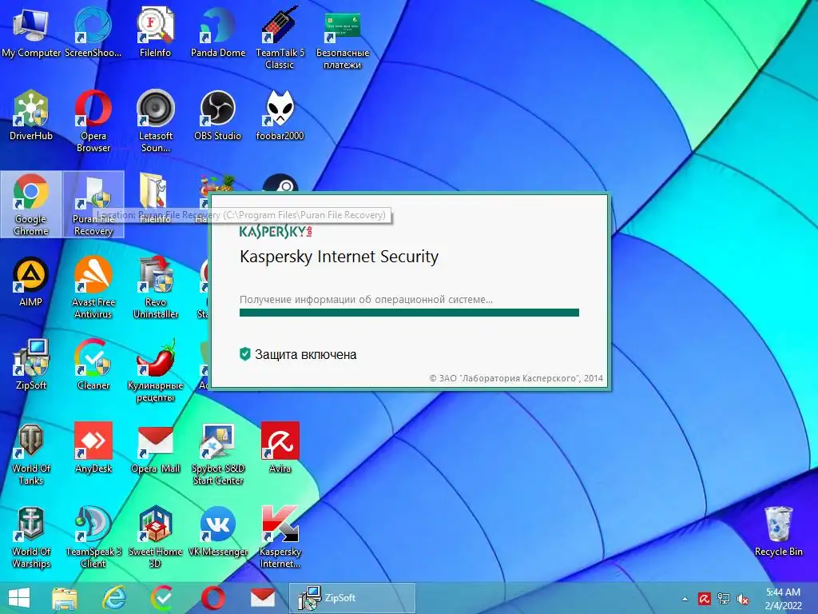Open the My Computer desktop icon
This screenshot has width=818, height=614.
(31, 34)
